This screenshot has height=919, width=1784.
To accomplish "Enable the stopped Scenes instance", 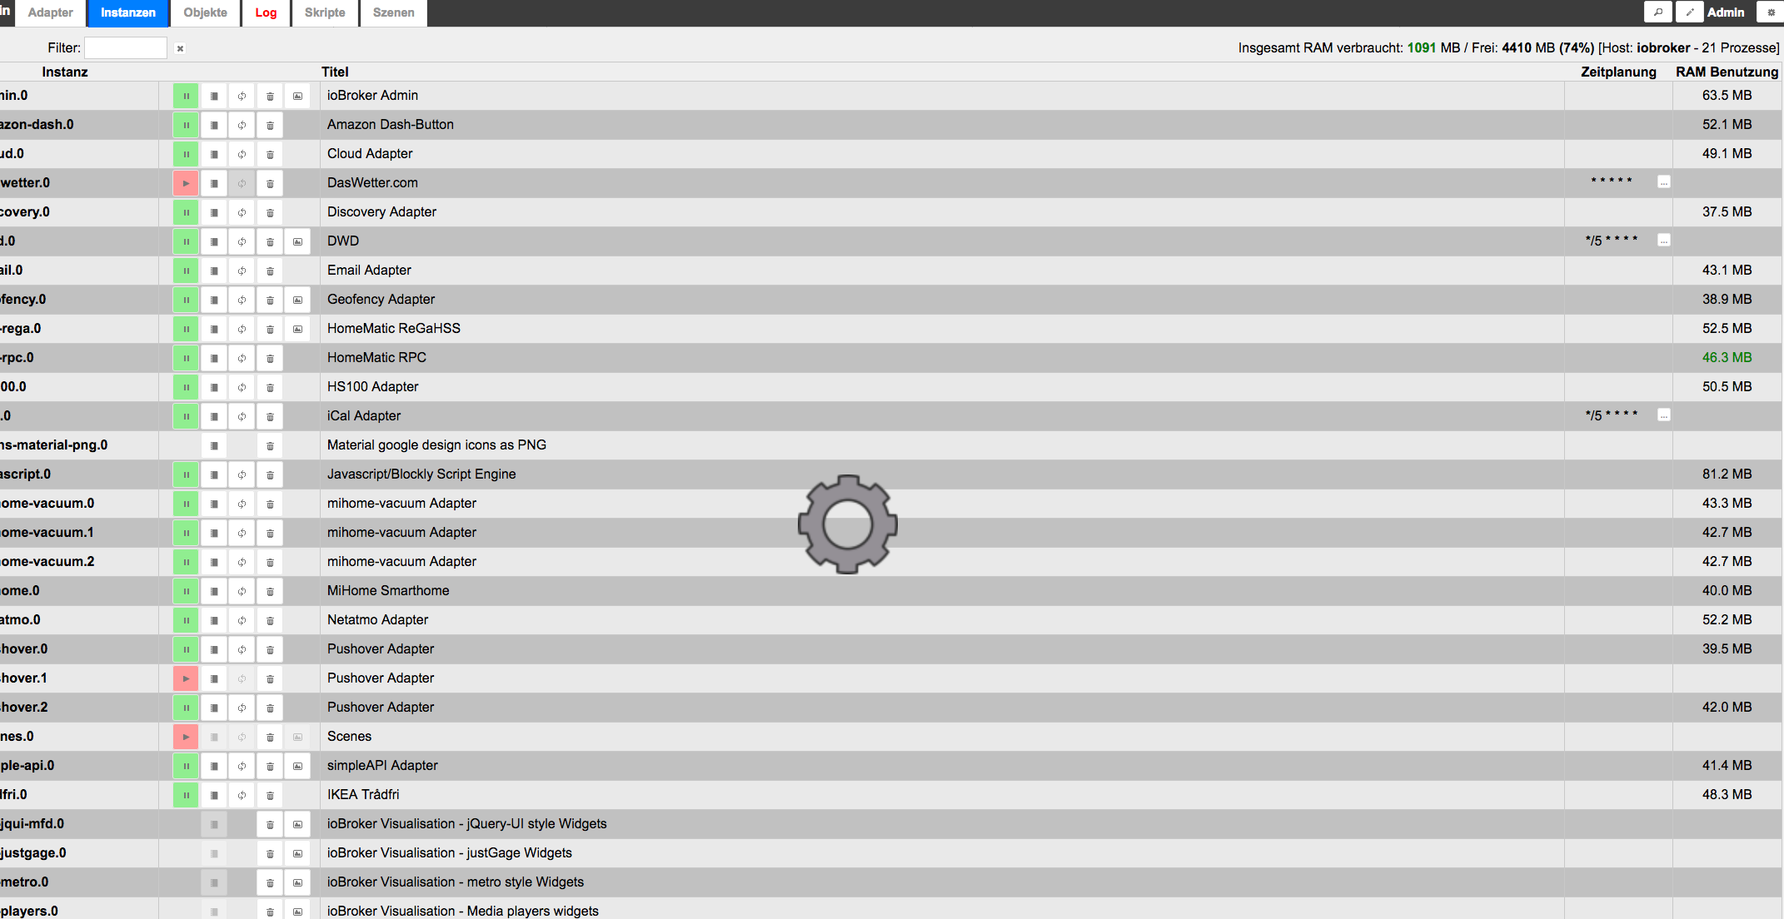I will pos(186,737).
